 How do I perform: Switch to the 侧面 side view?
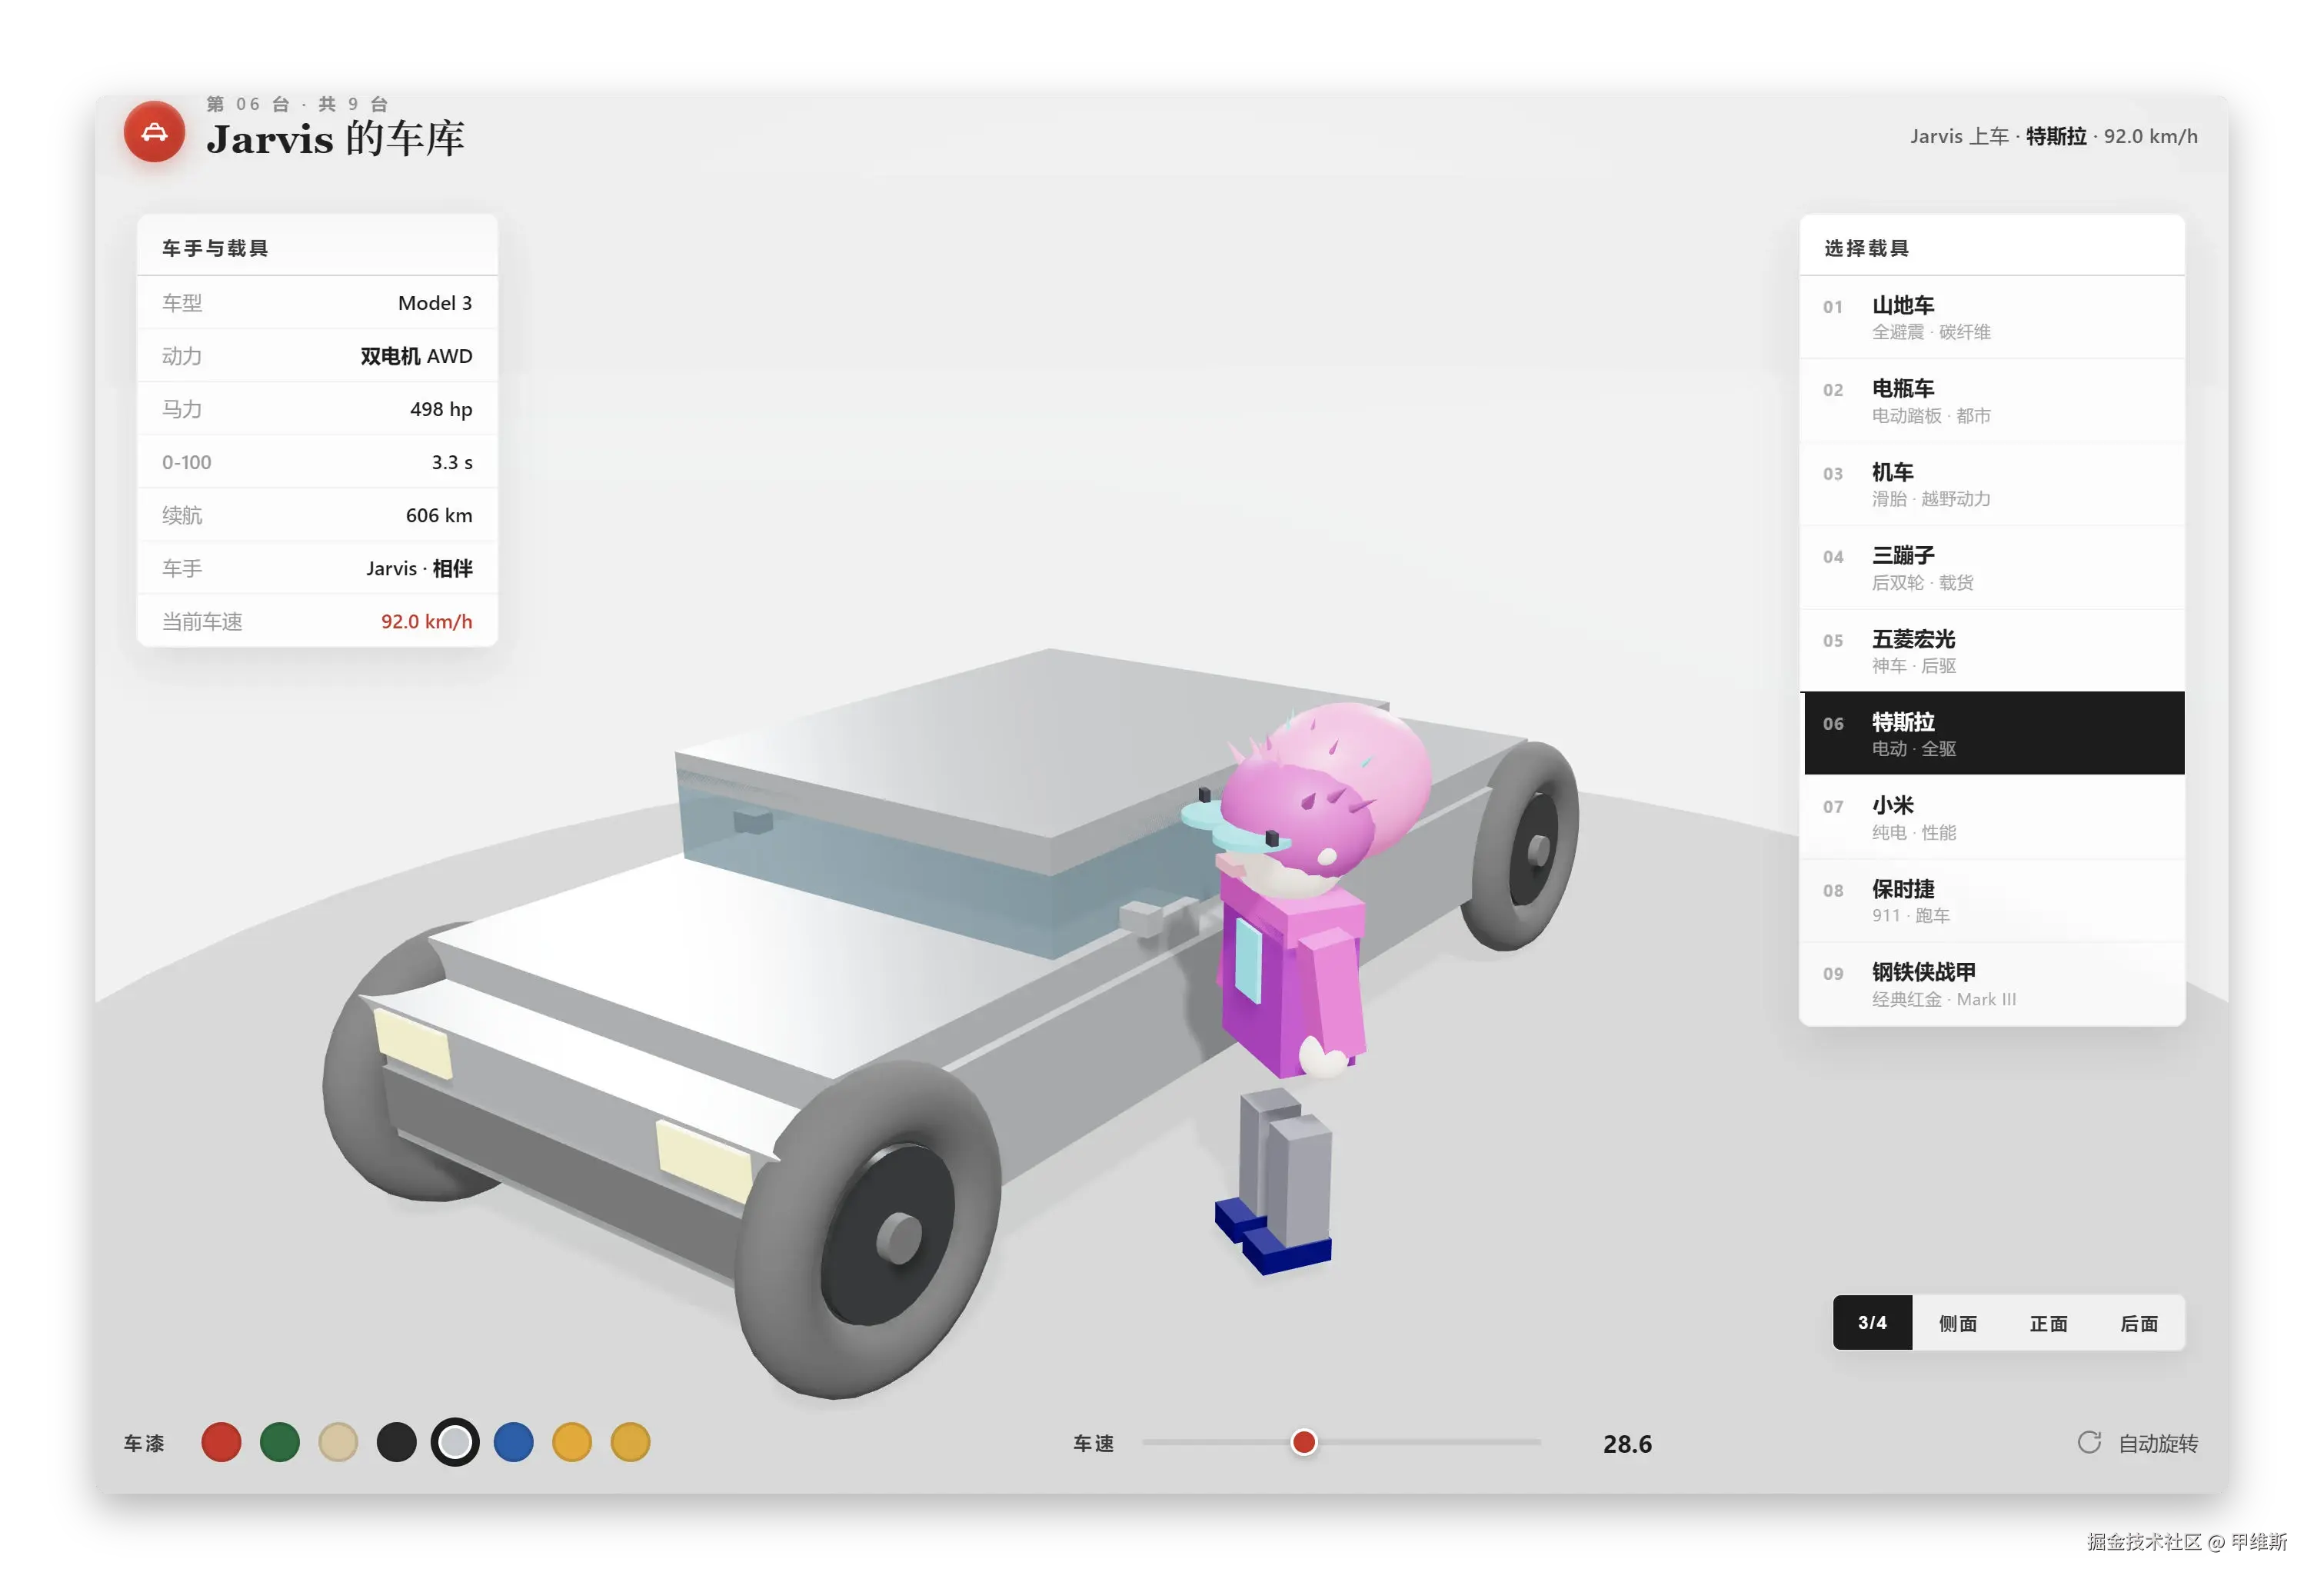pyautogui.click(x=1957, y=1323)
